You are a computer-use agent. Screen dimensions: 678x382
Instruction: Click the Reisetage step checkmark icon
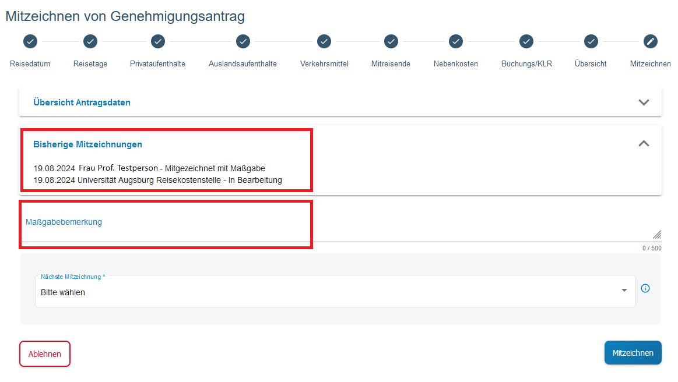90,41
